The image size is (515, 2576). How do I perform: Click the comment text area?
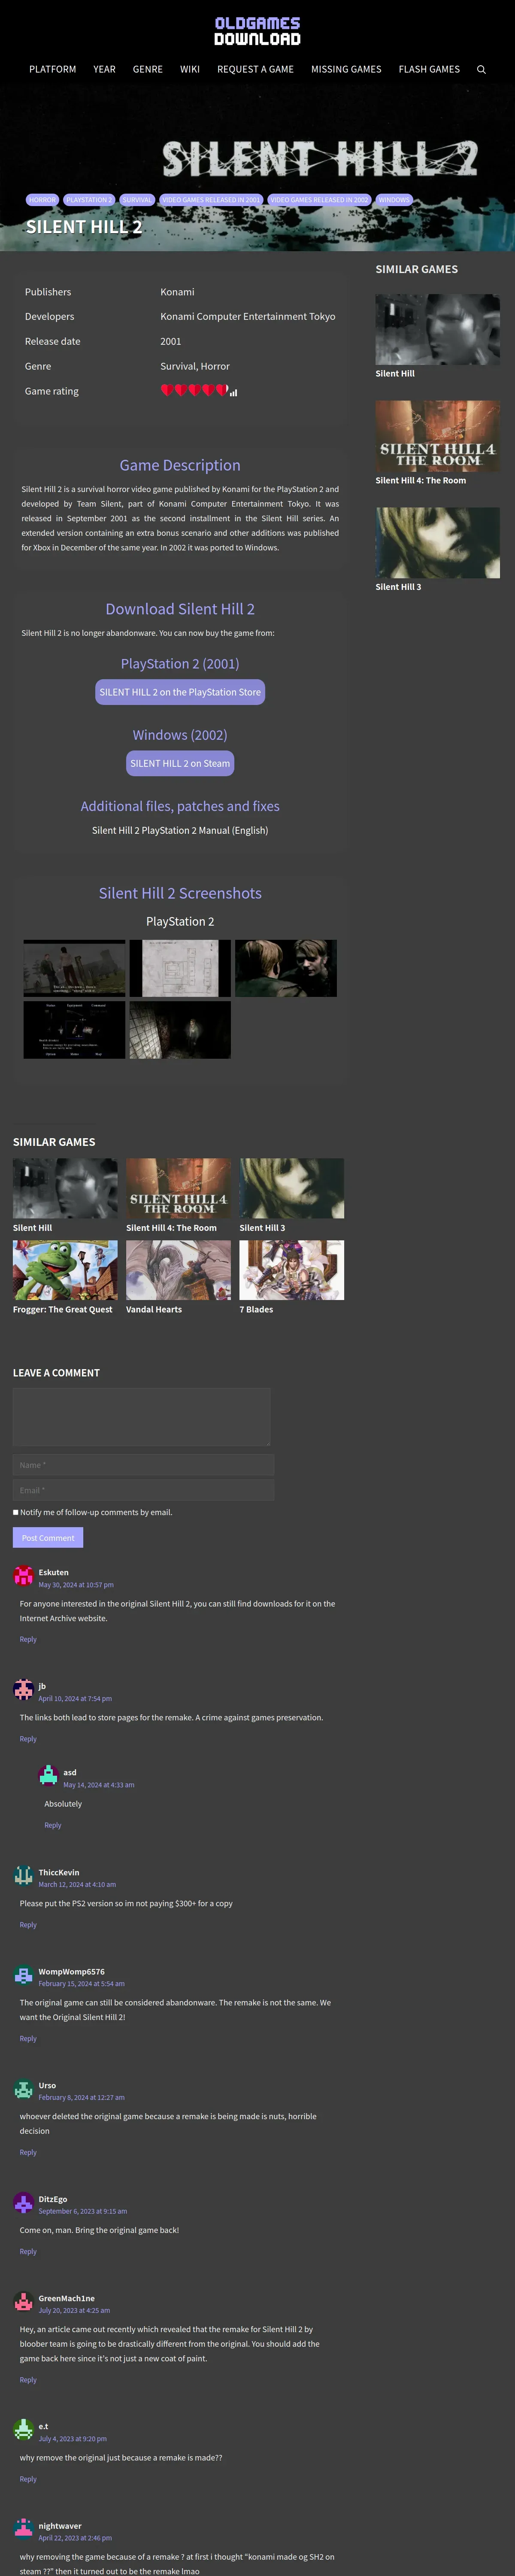tap(142, 1417)
